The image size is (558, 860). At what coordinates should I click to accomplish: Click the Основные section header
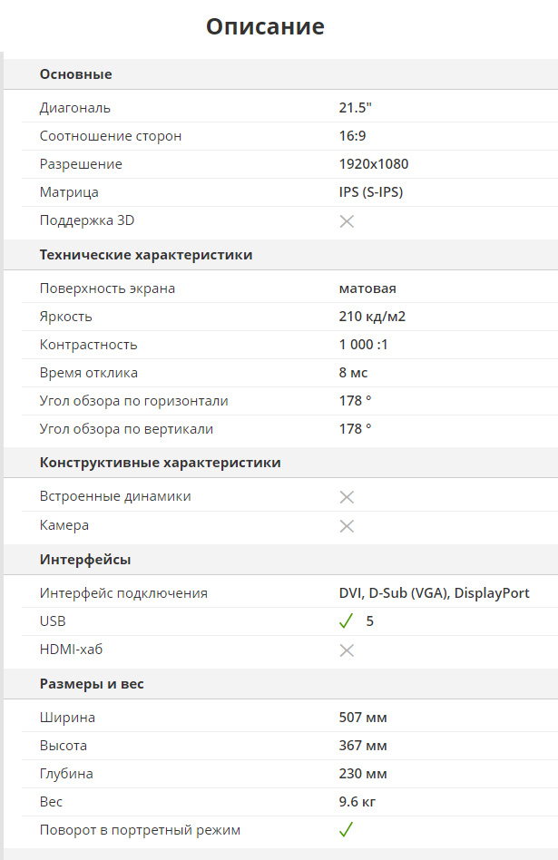(x=75, y=74)
